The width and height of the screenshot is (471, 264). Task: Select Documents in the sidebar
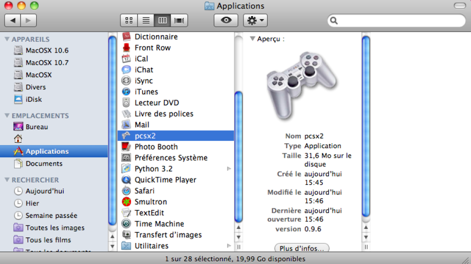click(44, 163)
